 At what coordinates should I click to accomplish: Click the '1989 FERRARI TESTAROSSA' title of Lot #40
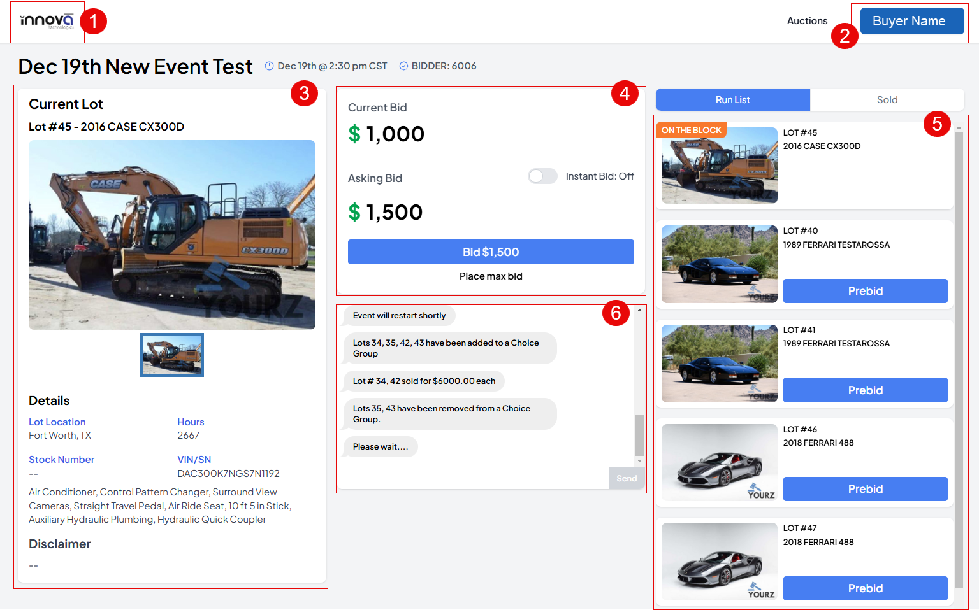click(836, 245)
